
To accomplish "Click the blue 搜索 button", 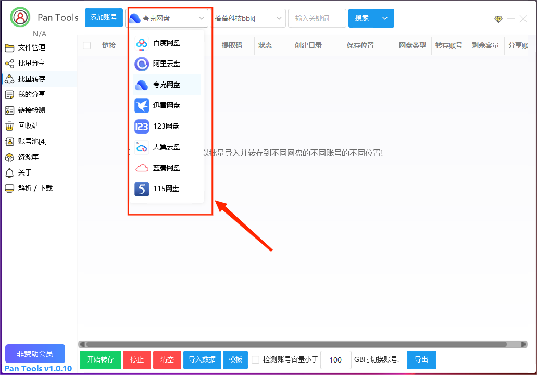I will click(x=362, y=18).
